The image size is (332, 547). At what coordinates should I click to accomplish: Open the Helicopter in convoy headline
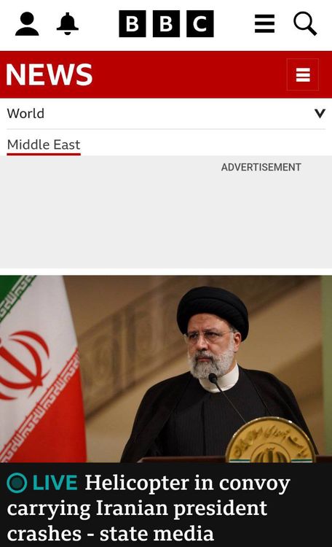pyautogui.click(x=149, y=508)
